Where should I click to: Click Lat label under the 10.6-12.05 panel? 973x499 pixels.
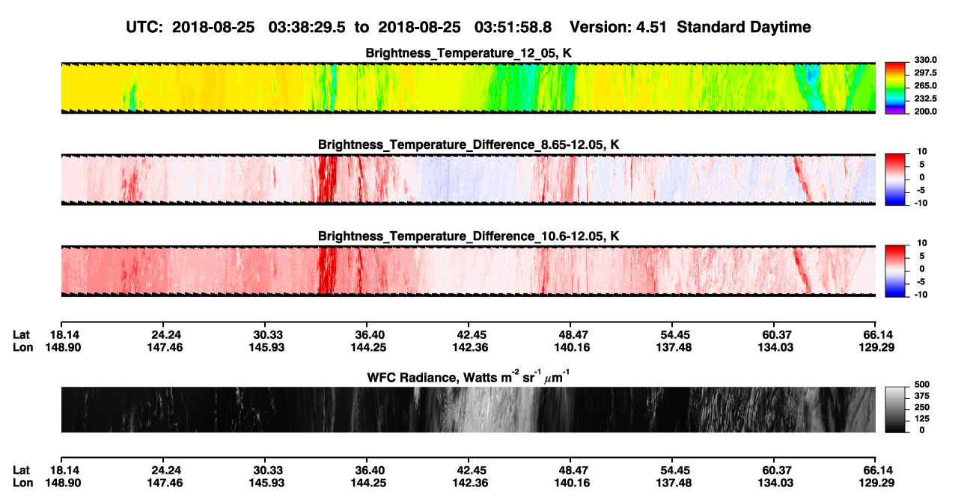pos(21,334)
